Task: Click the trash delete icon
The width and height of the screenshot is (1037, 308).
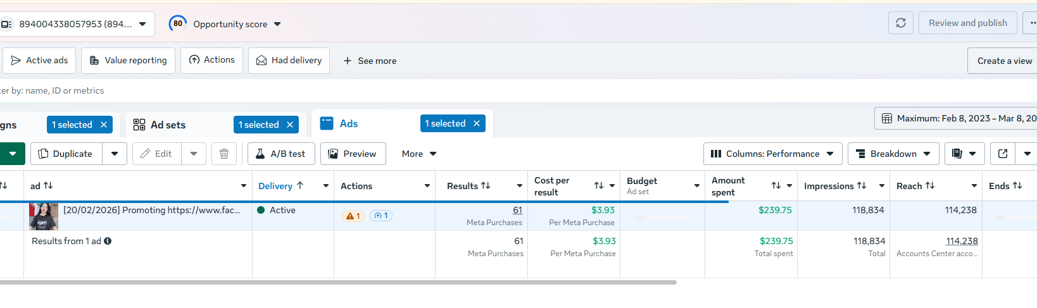Action: coord(224,154)
